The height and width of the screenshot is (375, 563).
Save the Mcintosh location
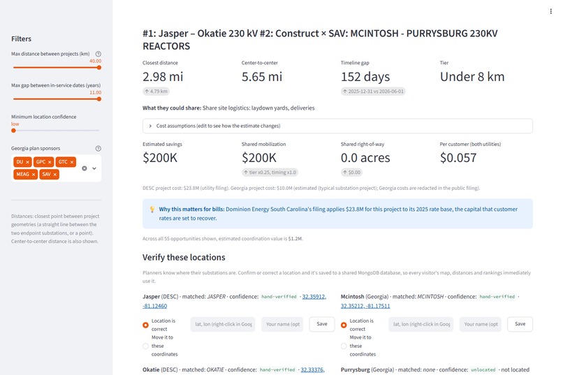coord(520,324)
